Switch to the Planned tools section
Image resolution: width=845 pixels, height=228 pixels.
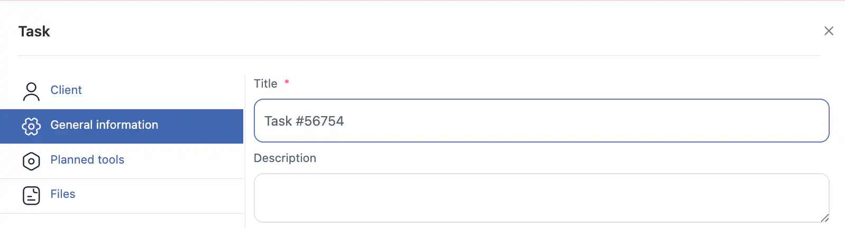tap(87, 160)
